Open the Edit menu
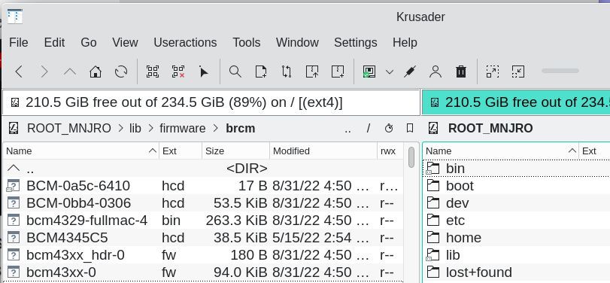This screenshot has width=610, height=283. click(54, 42)
